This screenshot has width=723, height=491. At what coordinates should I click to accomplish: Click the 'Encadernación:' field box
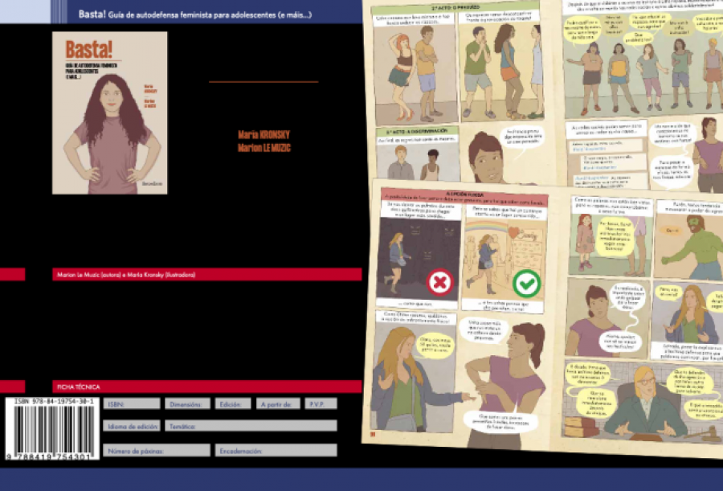(x=276, y=450)
